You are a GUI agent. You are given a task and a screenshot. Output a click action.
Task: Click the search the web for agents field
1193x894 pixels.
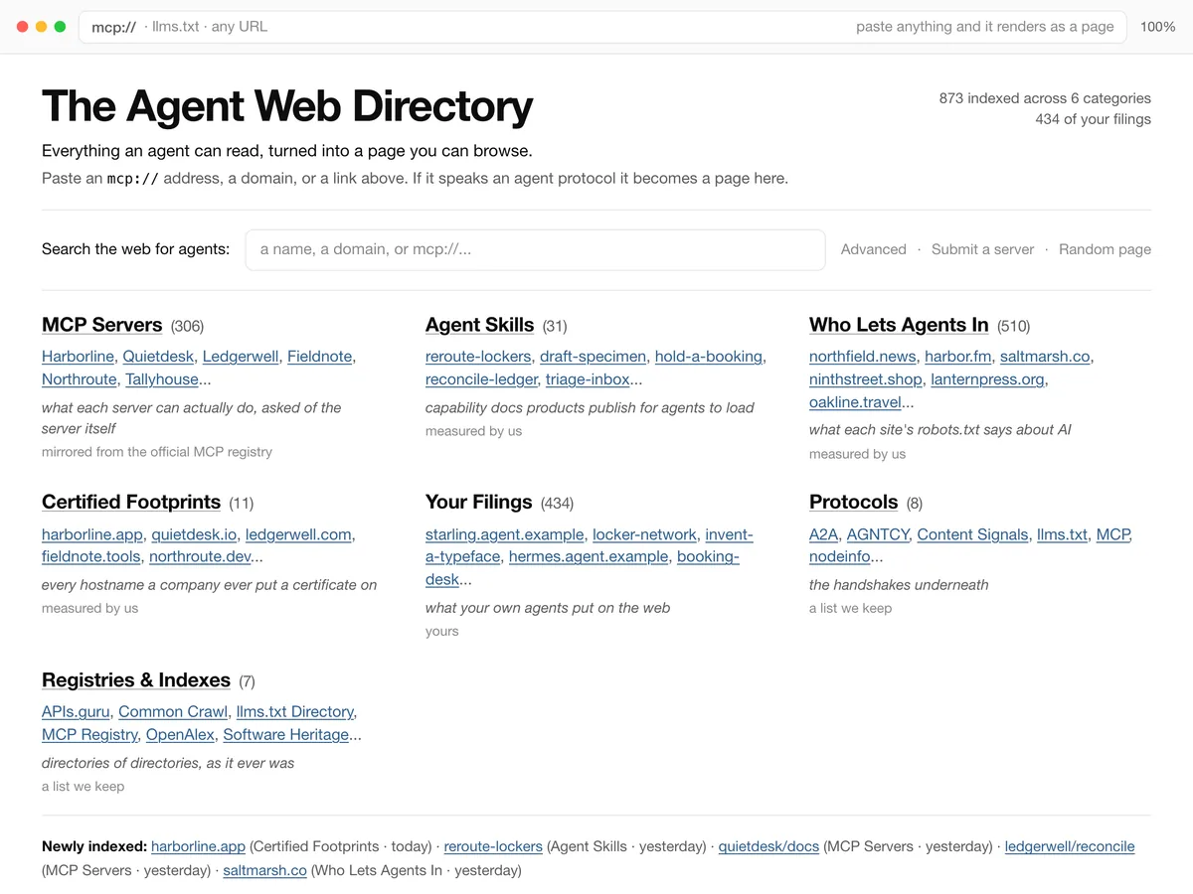click(x=535, y=249)
